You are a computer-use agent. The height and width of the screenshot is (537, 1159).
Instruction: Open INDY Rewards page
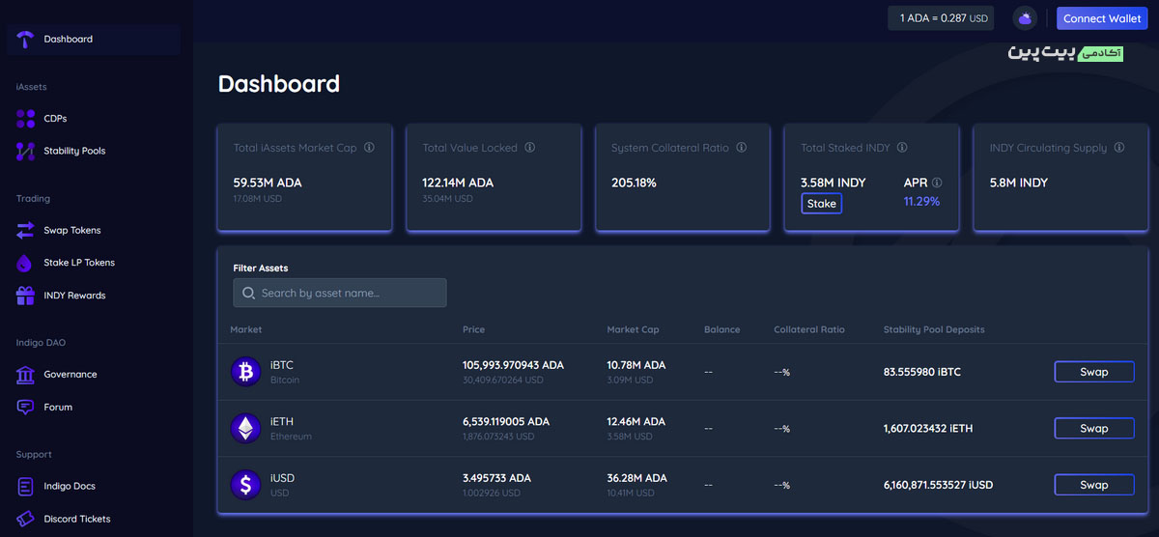74,296
